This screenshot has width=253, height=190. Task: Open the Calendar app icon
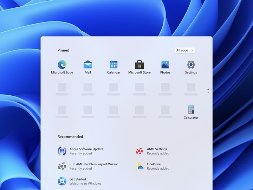point(113,64)
